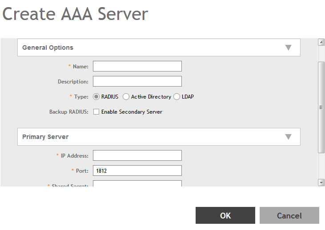
Task: Collapse Primary Server section with triangle arrow
Action: [288, 137]
